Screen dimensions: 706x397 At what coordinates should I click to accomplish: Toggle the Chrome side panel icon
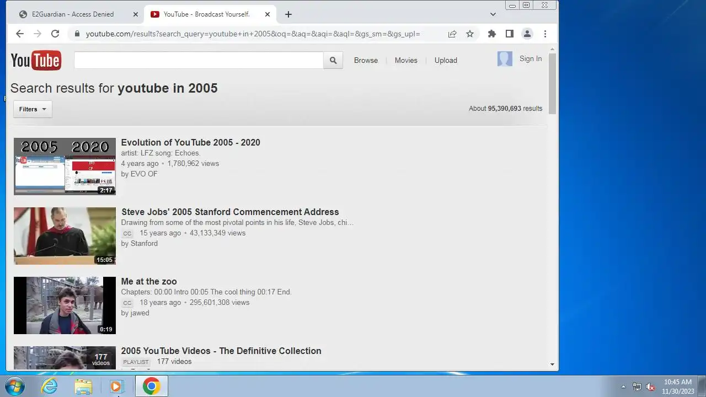pos(510,34)
